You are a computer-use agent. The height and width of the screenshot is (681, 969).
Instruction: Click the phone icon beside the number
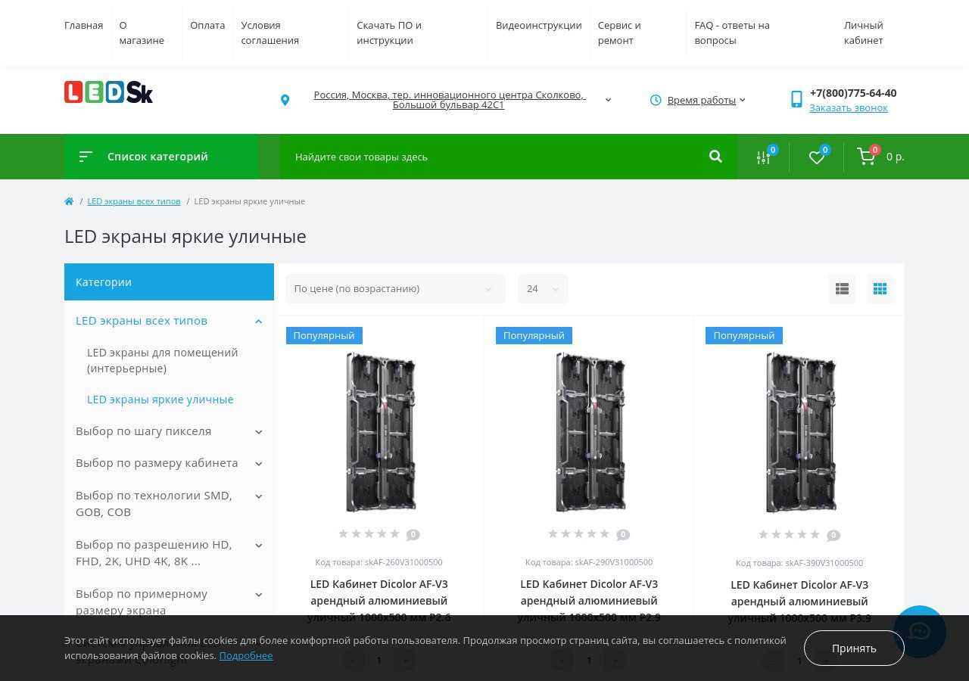(796, 99)
